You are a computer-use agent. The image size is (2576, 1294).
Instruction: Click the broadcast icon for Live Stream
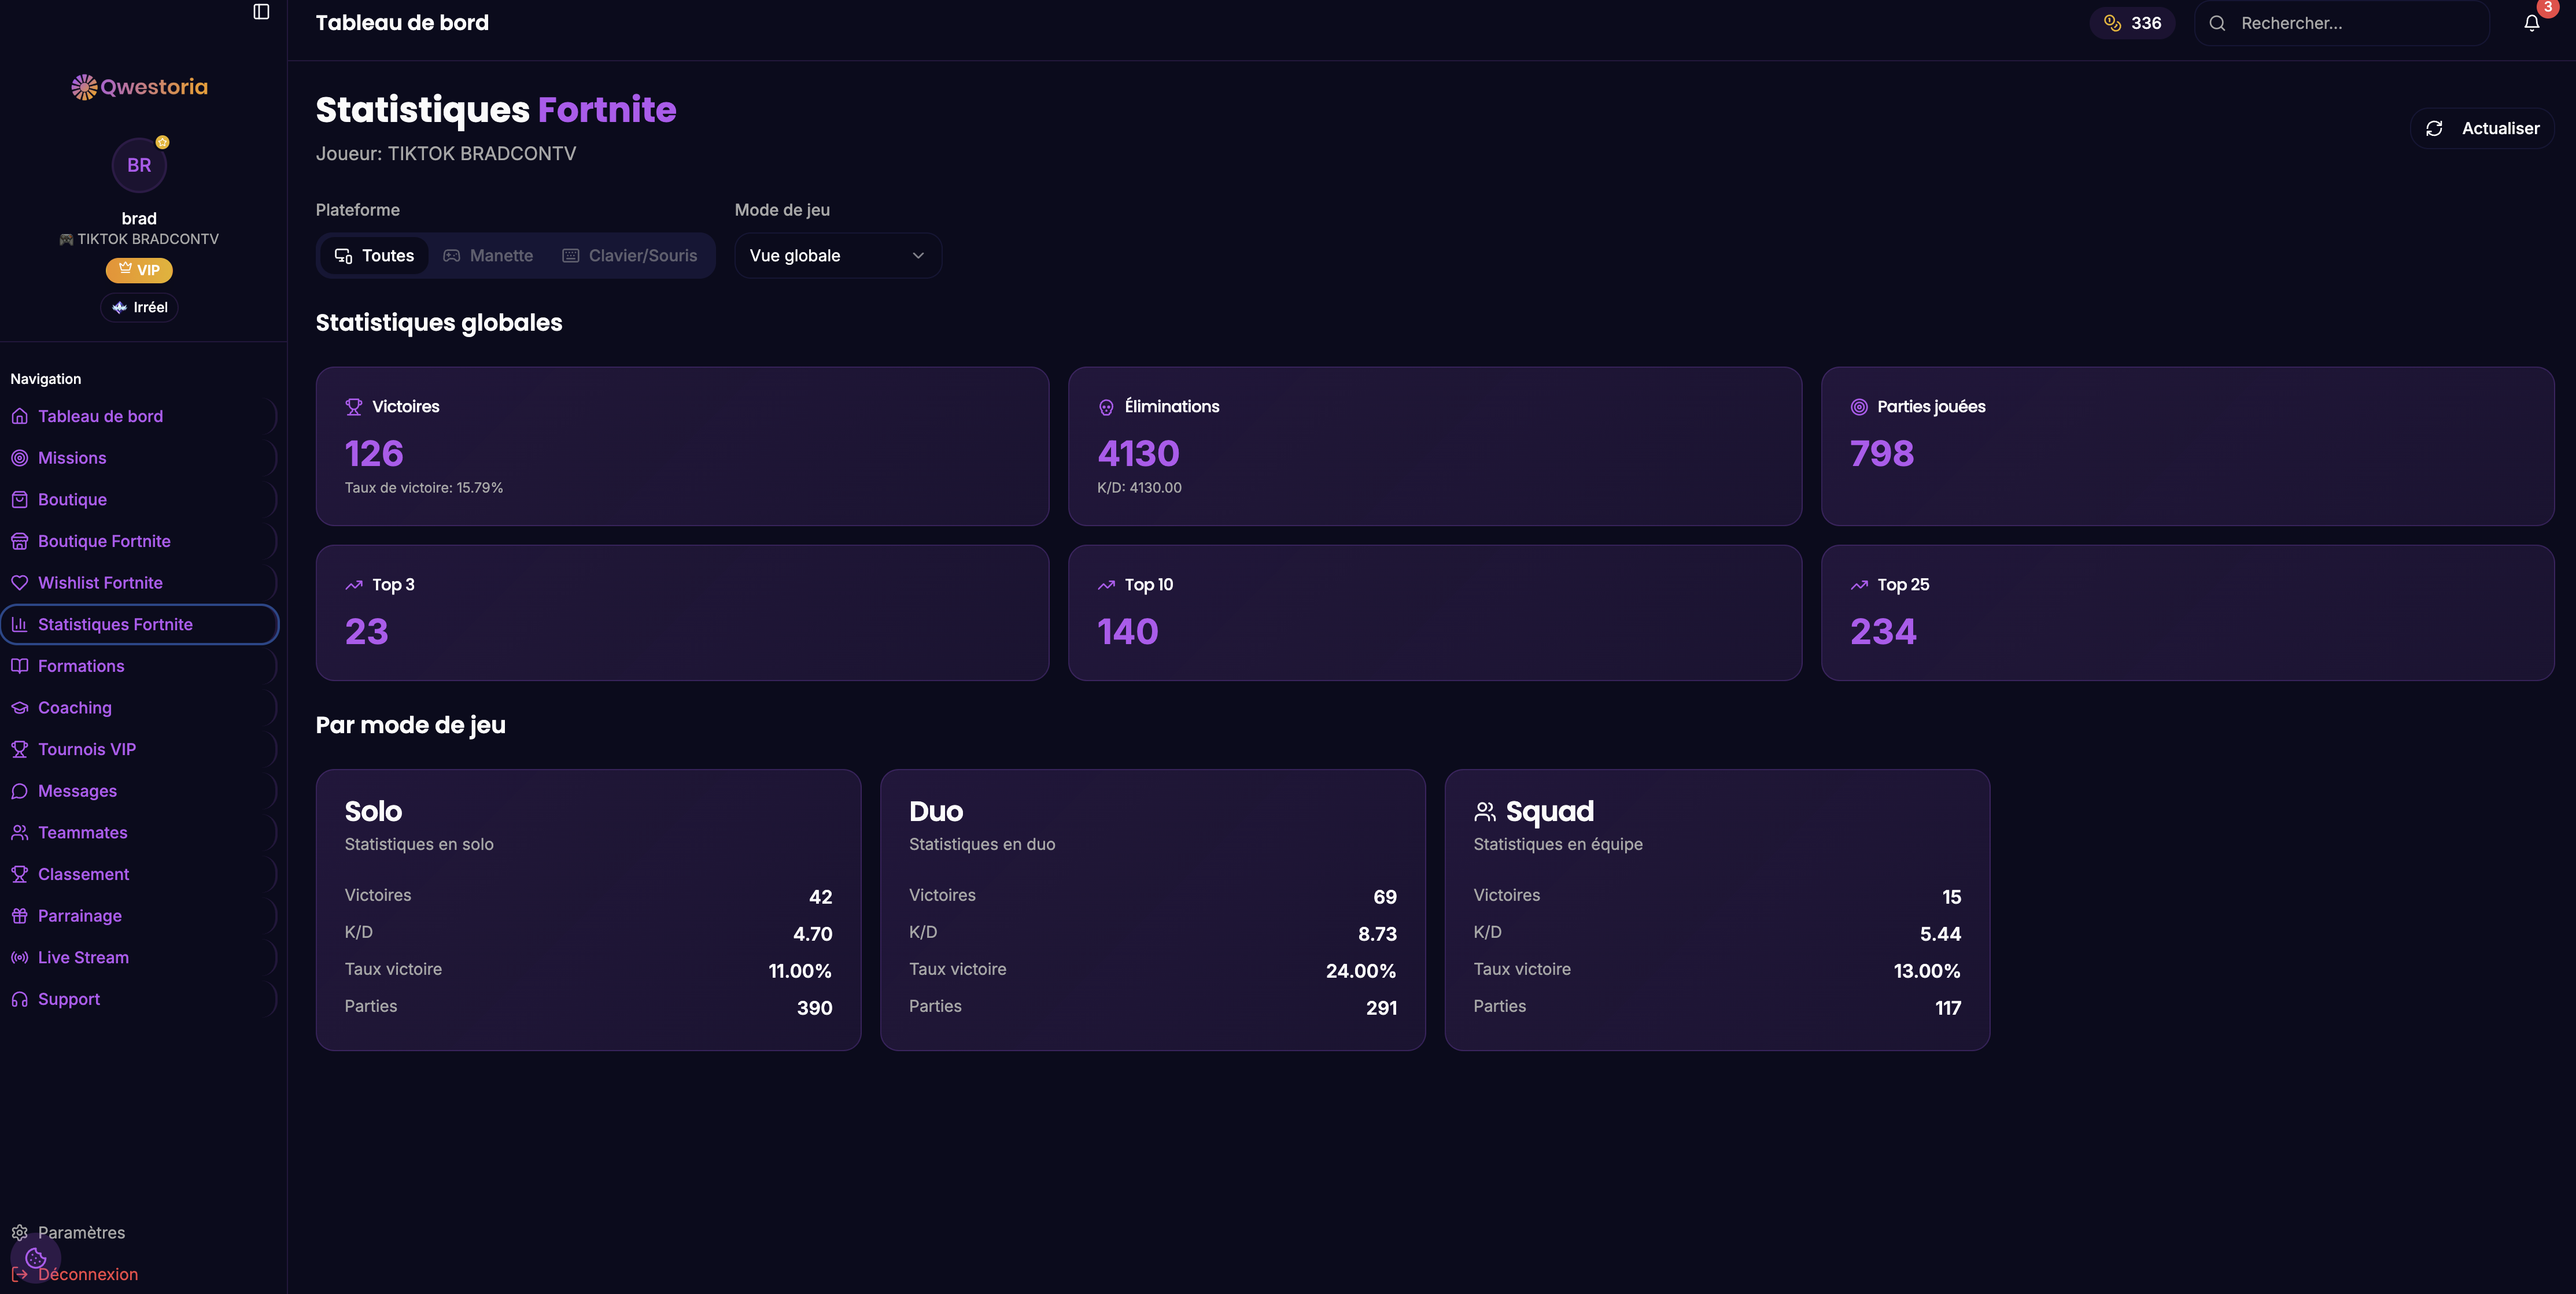pyautogui.click(x=19, y=957)
